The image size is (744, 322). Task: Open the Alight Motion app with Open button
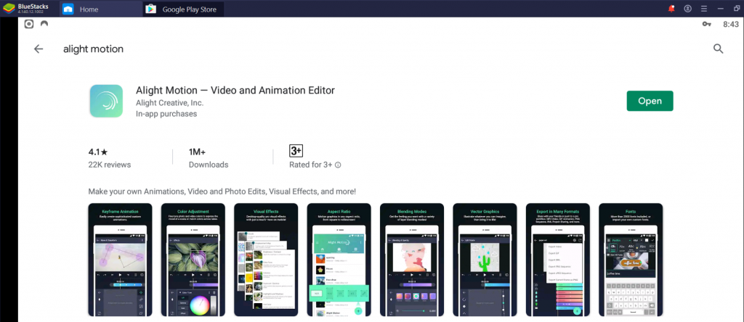click(650, 101)
